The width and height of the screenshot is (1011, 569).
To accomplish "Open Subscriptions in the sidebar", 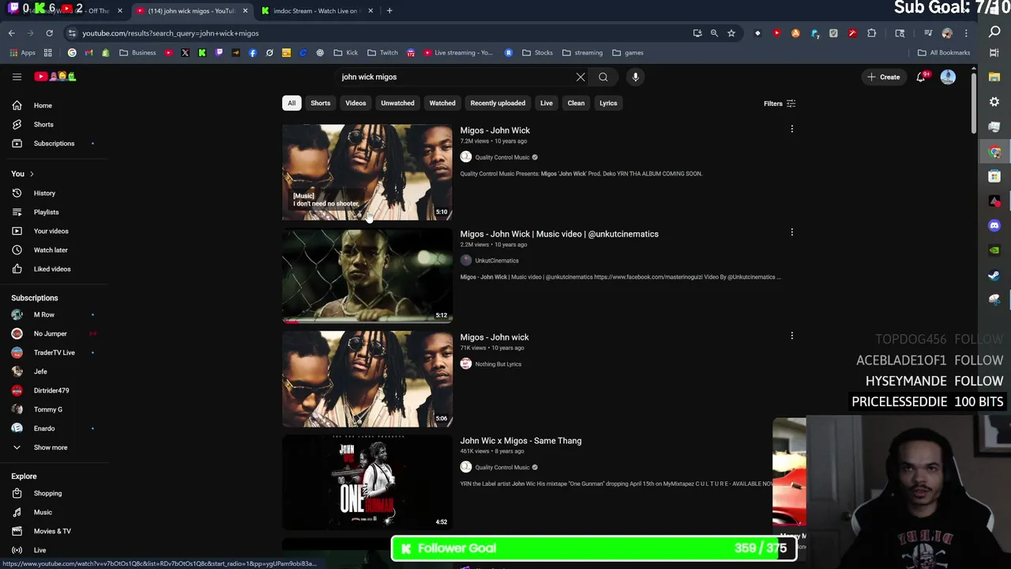I will 53,143.
